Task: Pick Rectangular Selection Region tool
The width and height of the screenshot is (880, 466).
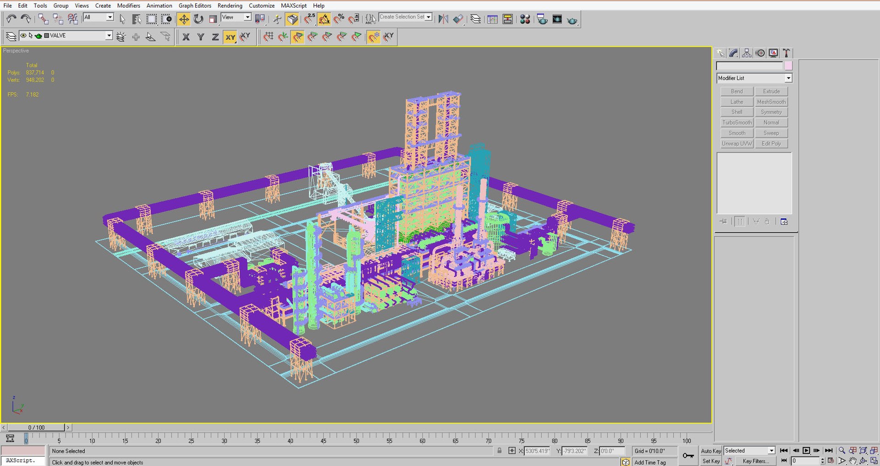Action: click(x=151, y=19)
